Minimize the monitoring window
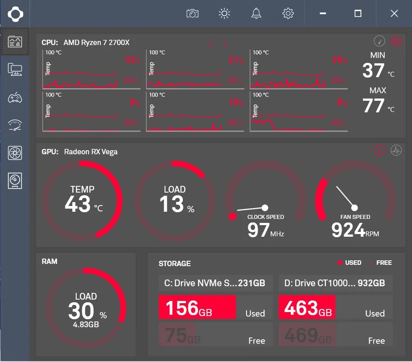The width and height of the screenshot is (412, 362). (323, 13)
